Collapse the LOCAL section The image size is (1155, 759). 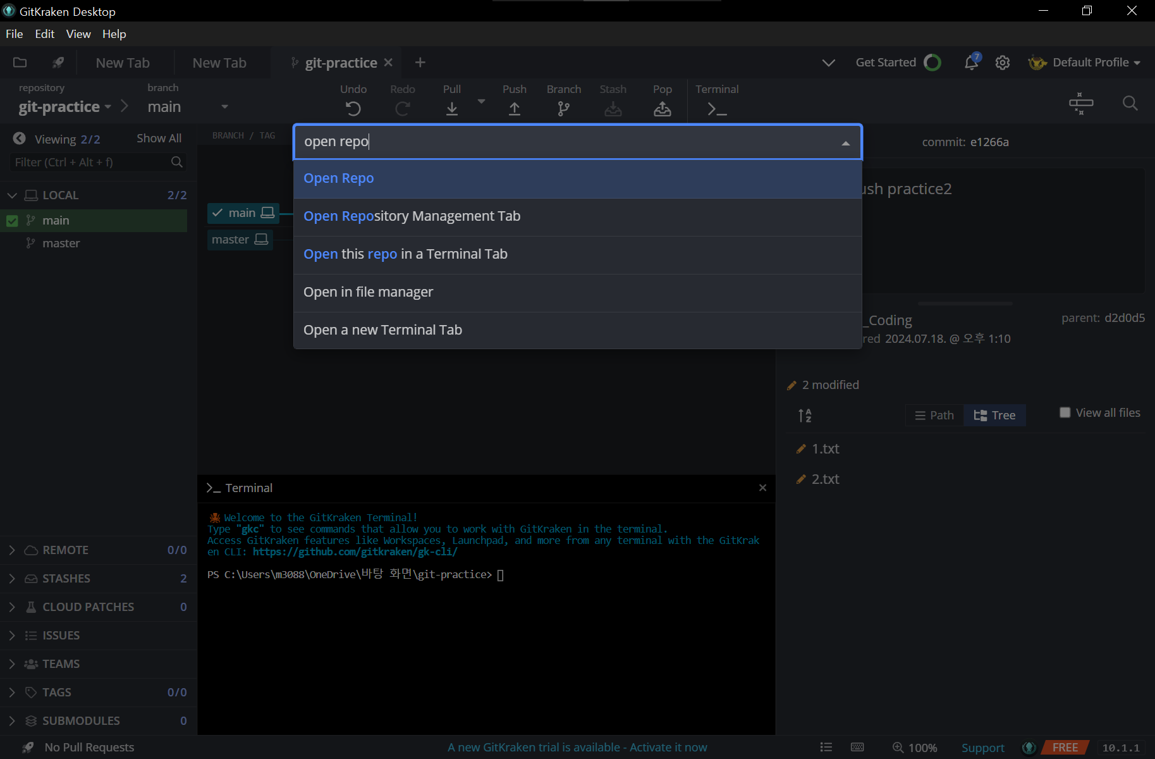(x=12, y=195)
